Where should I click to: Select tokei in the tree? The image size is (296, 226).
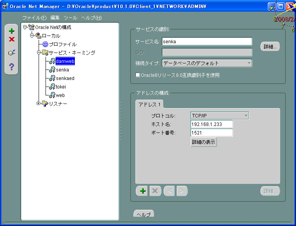coord(61,87)
